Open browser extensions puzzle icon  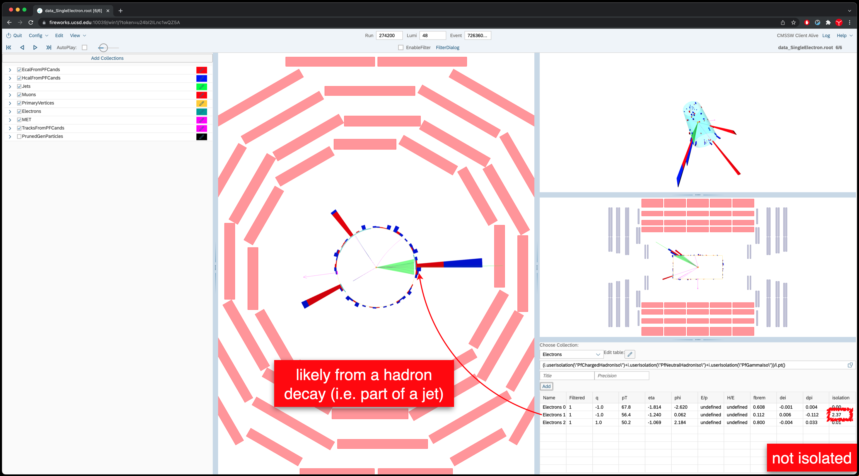pyautogui.click(x=828, y=22)
